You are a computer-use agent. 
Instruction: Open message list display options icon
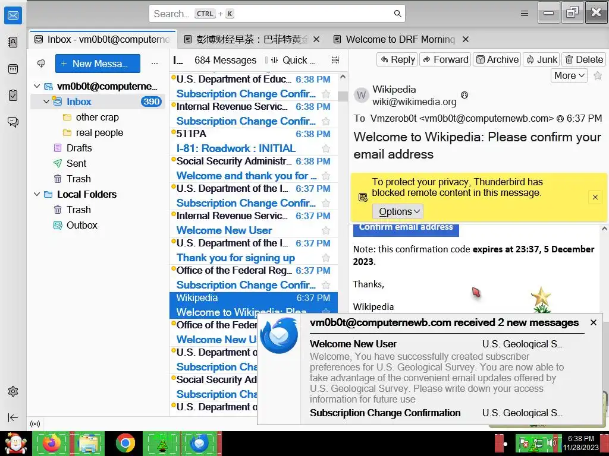point(335,60)
